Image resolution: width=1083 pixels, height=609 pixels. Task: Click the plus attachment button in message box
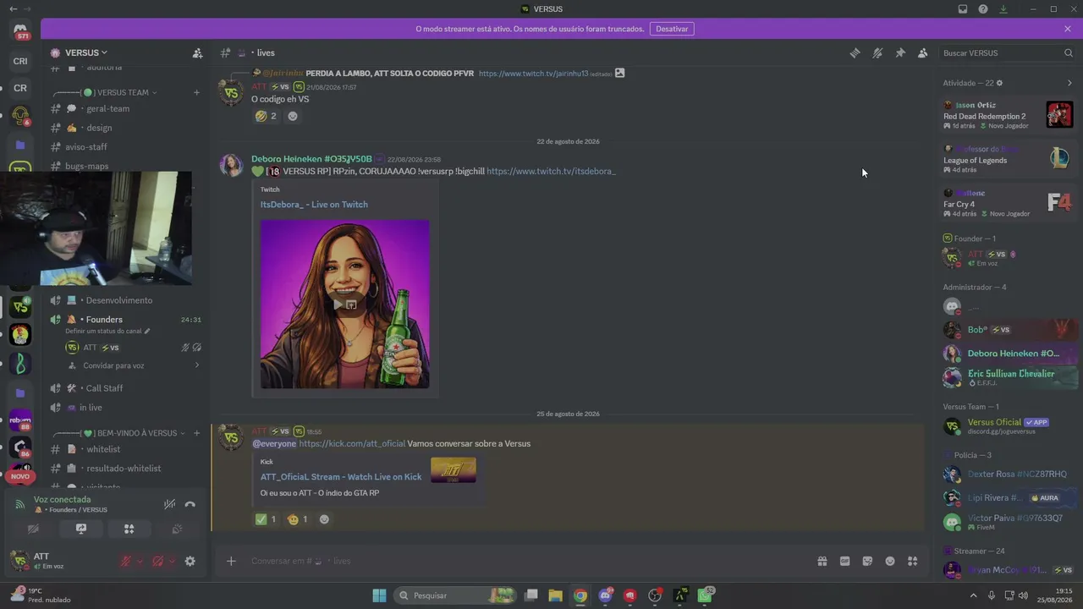(230, 561)
